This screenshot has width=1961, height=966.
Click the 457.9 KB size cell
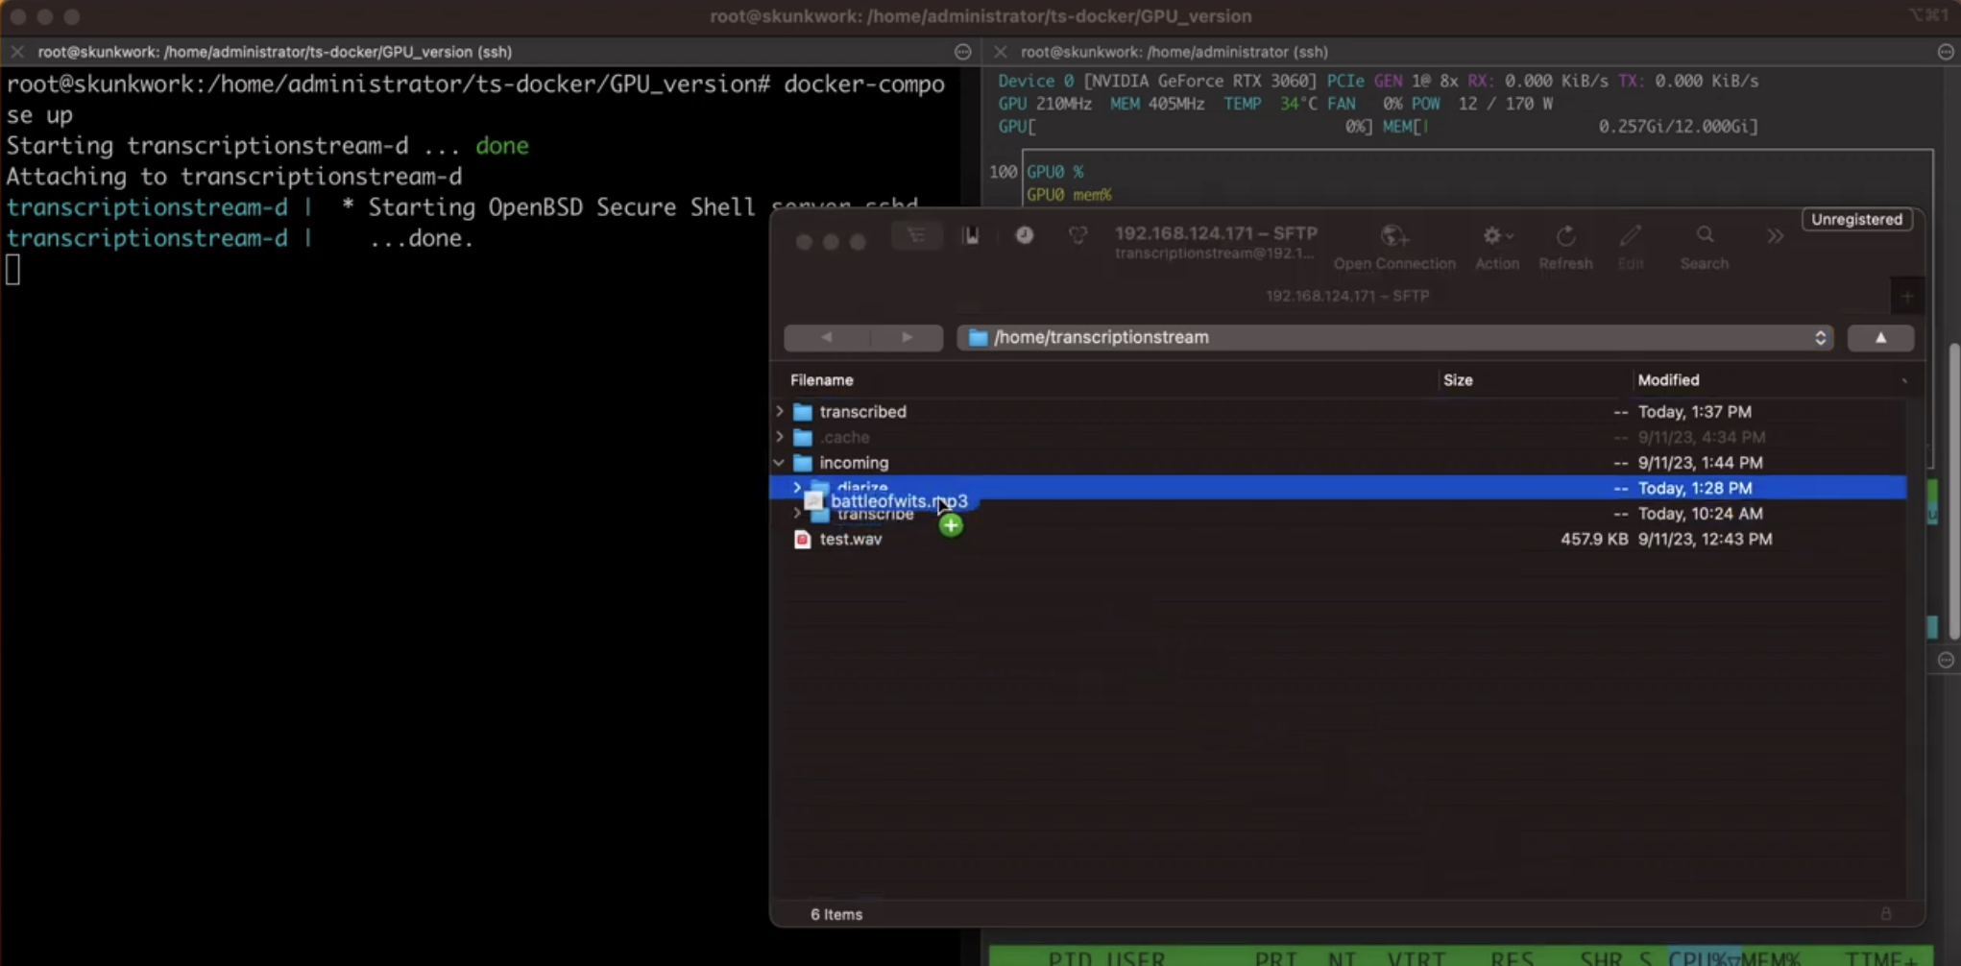click(x=1594, y=540)
